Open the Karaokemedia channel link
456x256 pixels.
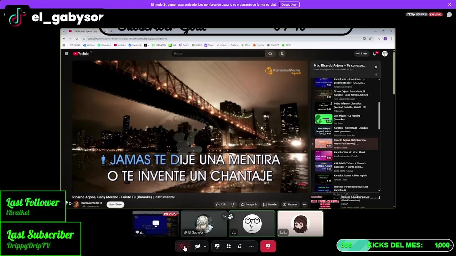pyautogui.click(x=90, y=203)
